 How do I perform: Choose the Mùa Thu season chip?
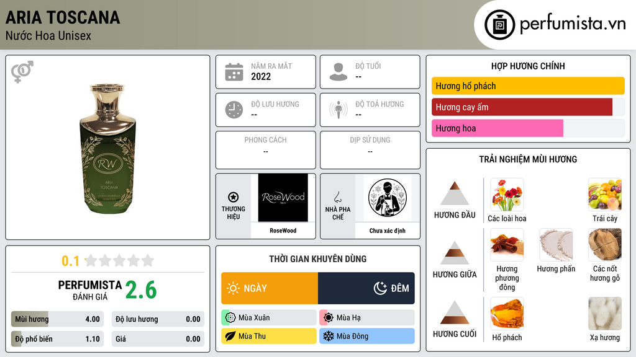pyautogui.click(x=269, y=336)
